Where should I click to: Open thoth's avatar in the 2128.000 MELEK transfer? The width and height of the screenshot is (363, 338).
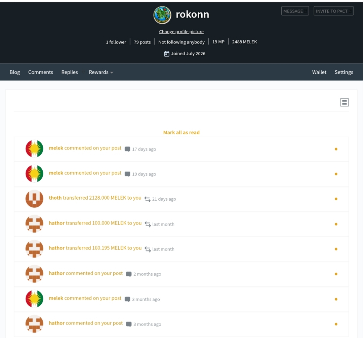pos(34,199)
